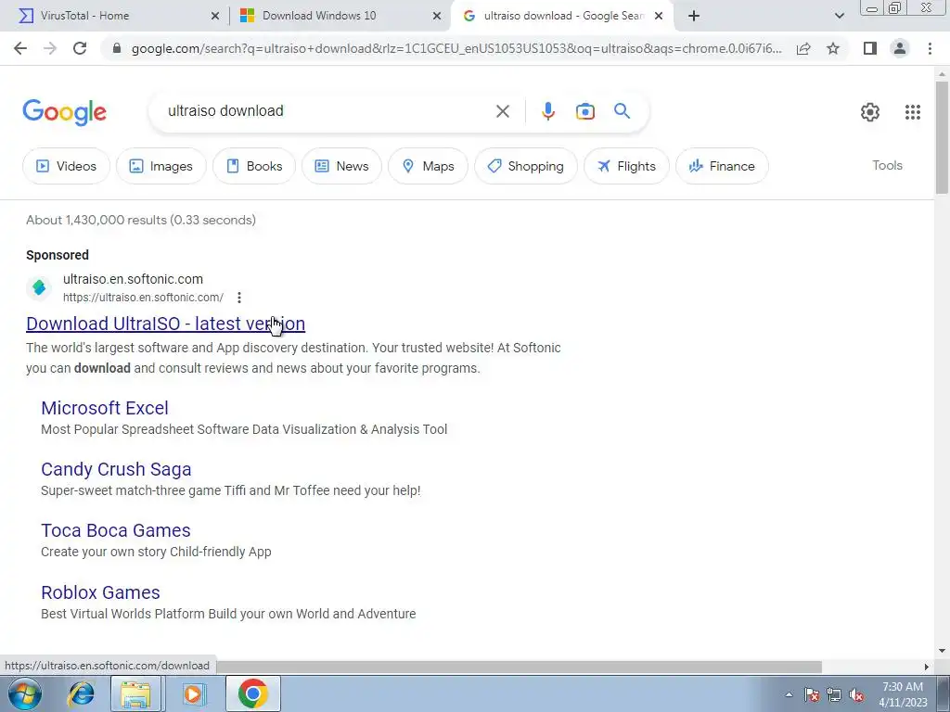Select the ultraiso download Google Search tab
This screenshot has width=950, height=712.
click(x=562, y=16)
